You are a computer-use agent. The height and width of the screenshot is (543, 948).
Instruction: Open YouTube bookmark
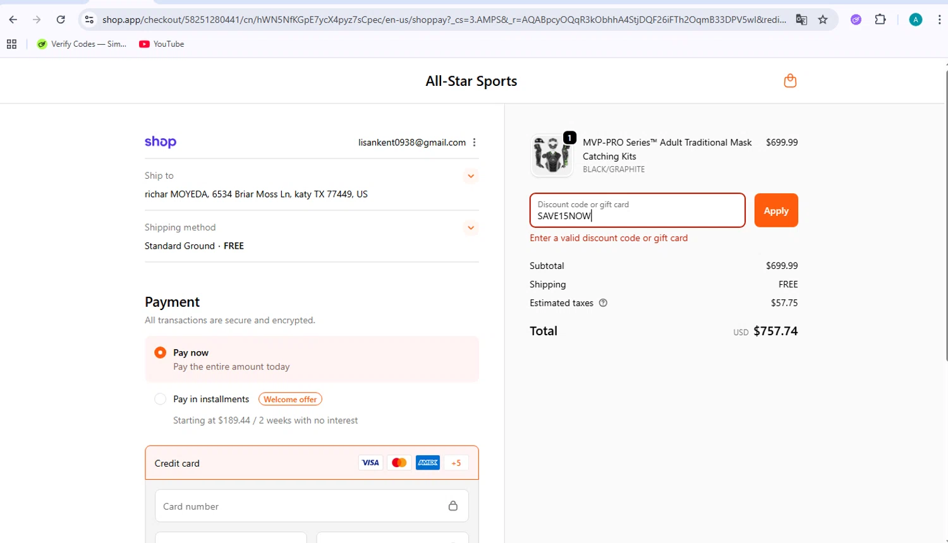coord(162,44)
